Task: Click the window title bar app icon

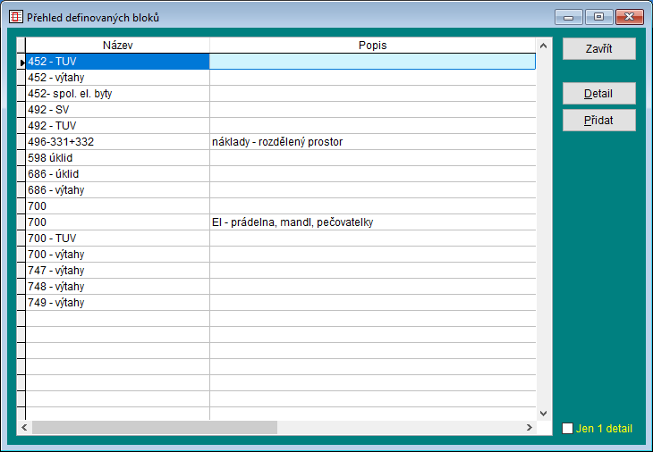Action: tap(16, 17)
